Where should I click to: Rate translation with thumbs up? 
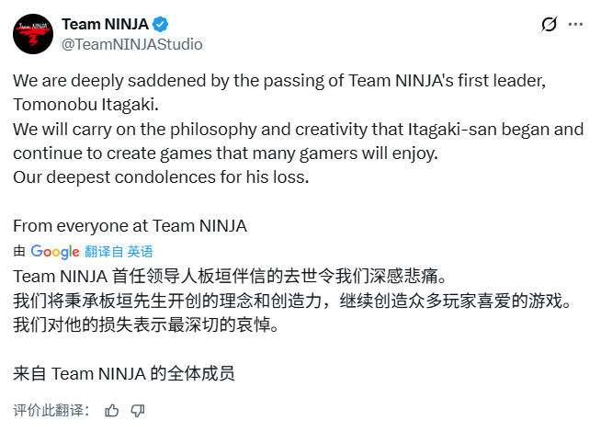(x=112, y=410)
